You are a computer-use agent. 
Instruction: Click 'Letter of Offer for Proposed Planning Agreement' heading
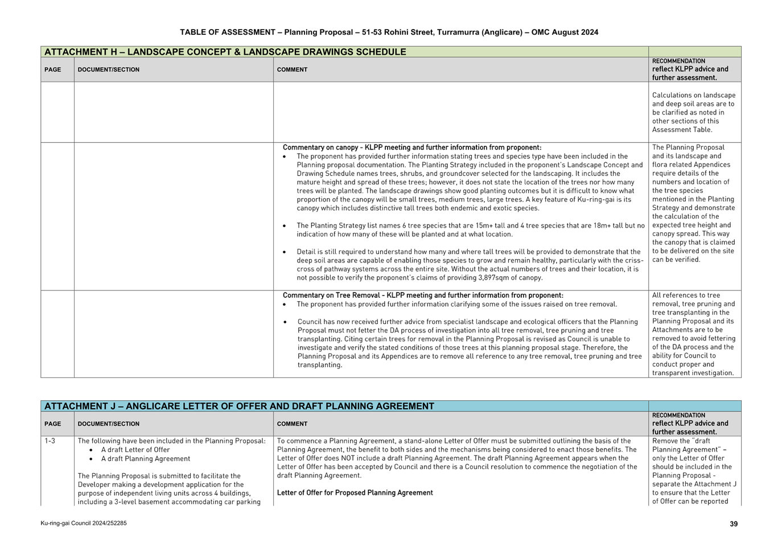tap(355, 492)
